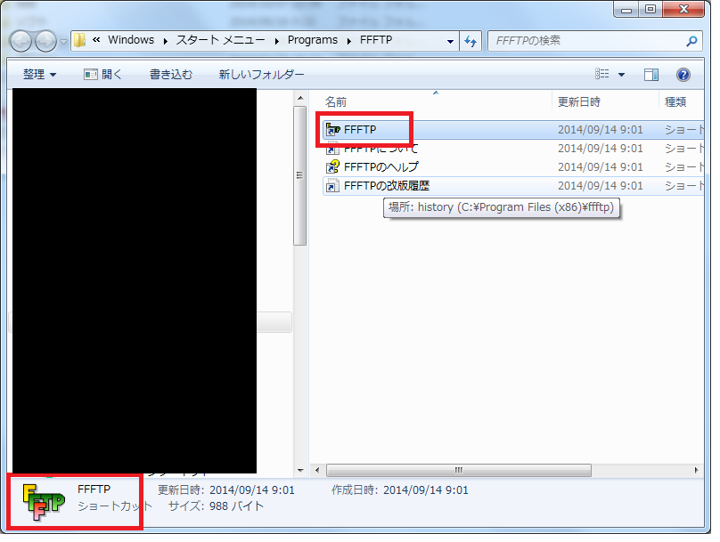Click the スタート メニュー breadcrumb segment
The image size is (720, 542).
point(220,40)
